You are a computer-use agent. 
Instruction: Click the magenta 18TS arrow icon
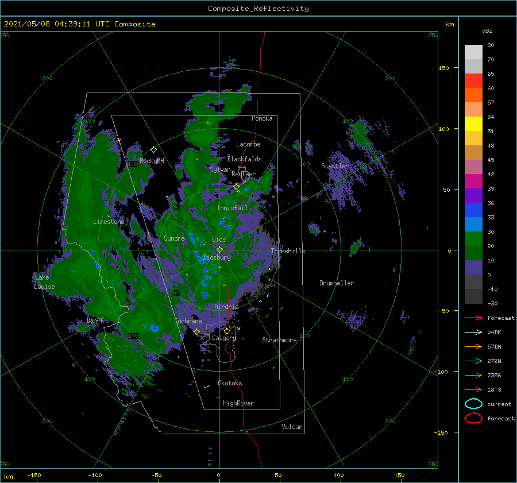pyautogui.click(x=473, y=389)
